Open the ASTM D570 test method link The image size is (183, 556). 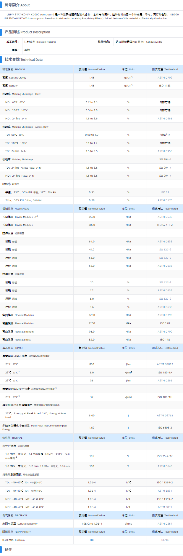[165, 200]
